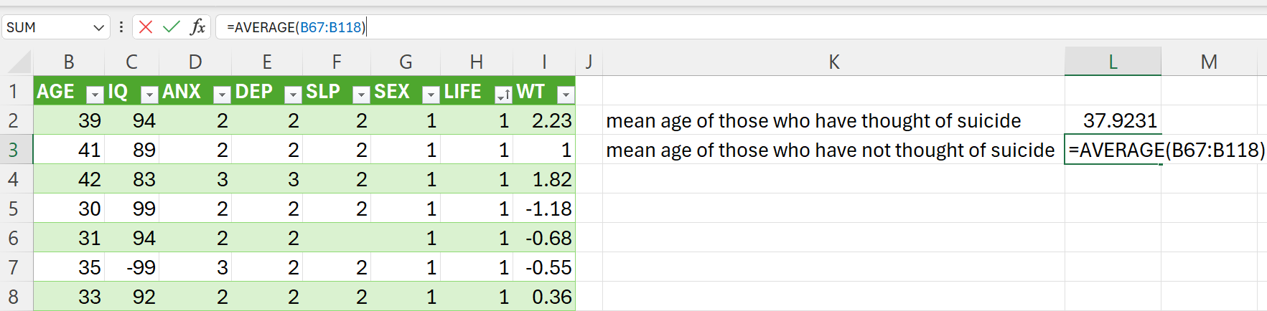Select column K header
The width and height of the screenshot is (1267, 311).
833,62
